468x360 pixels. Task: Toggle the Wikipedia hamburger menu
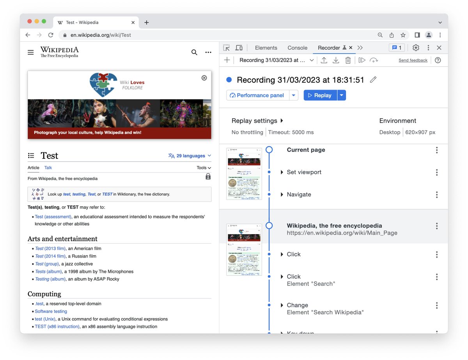(31, 52)
